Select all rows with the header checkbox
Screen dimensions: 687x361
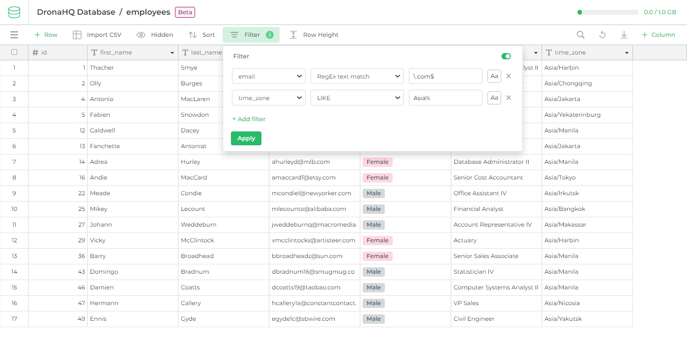click(x=14, y=52)
